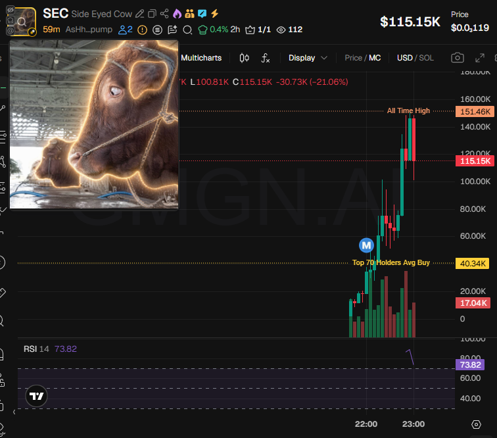The image size is (497, 438).
Task: Click the All Time High label on chart
Action: [x=408, y=110]
